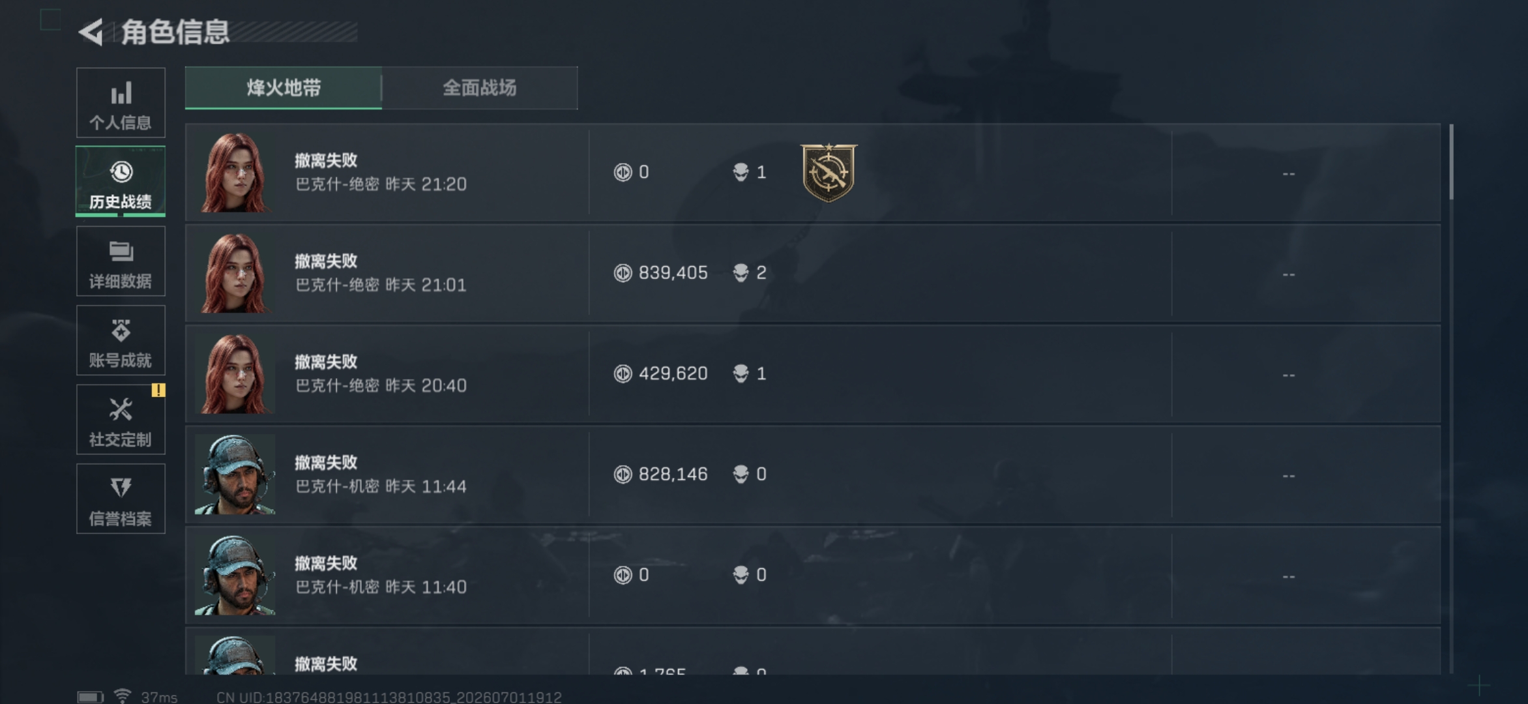
Task: Click the capped operator avatar at 11:44
Action: (235, 475)
